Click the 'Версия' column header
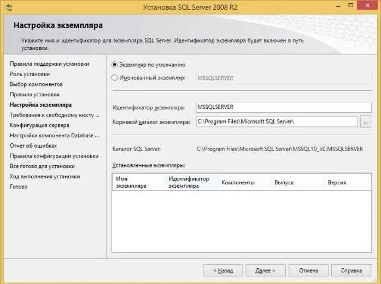Screen dimensions: 381x284 coord(348,182)
